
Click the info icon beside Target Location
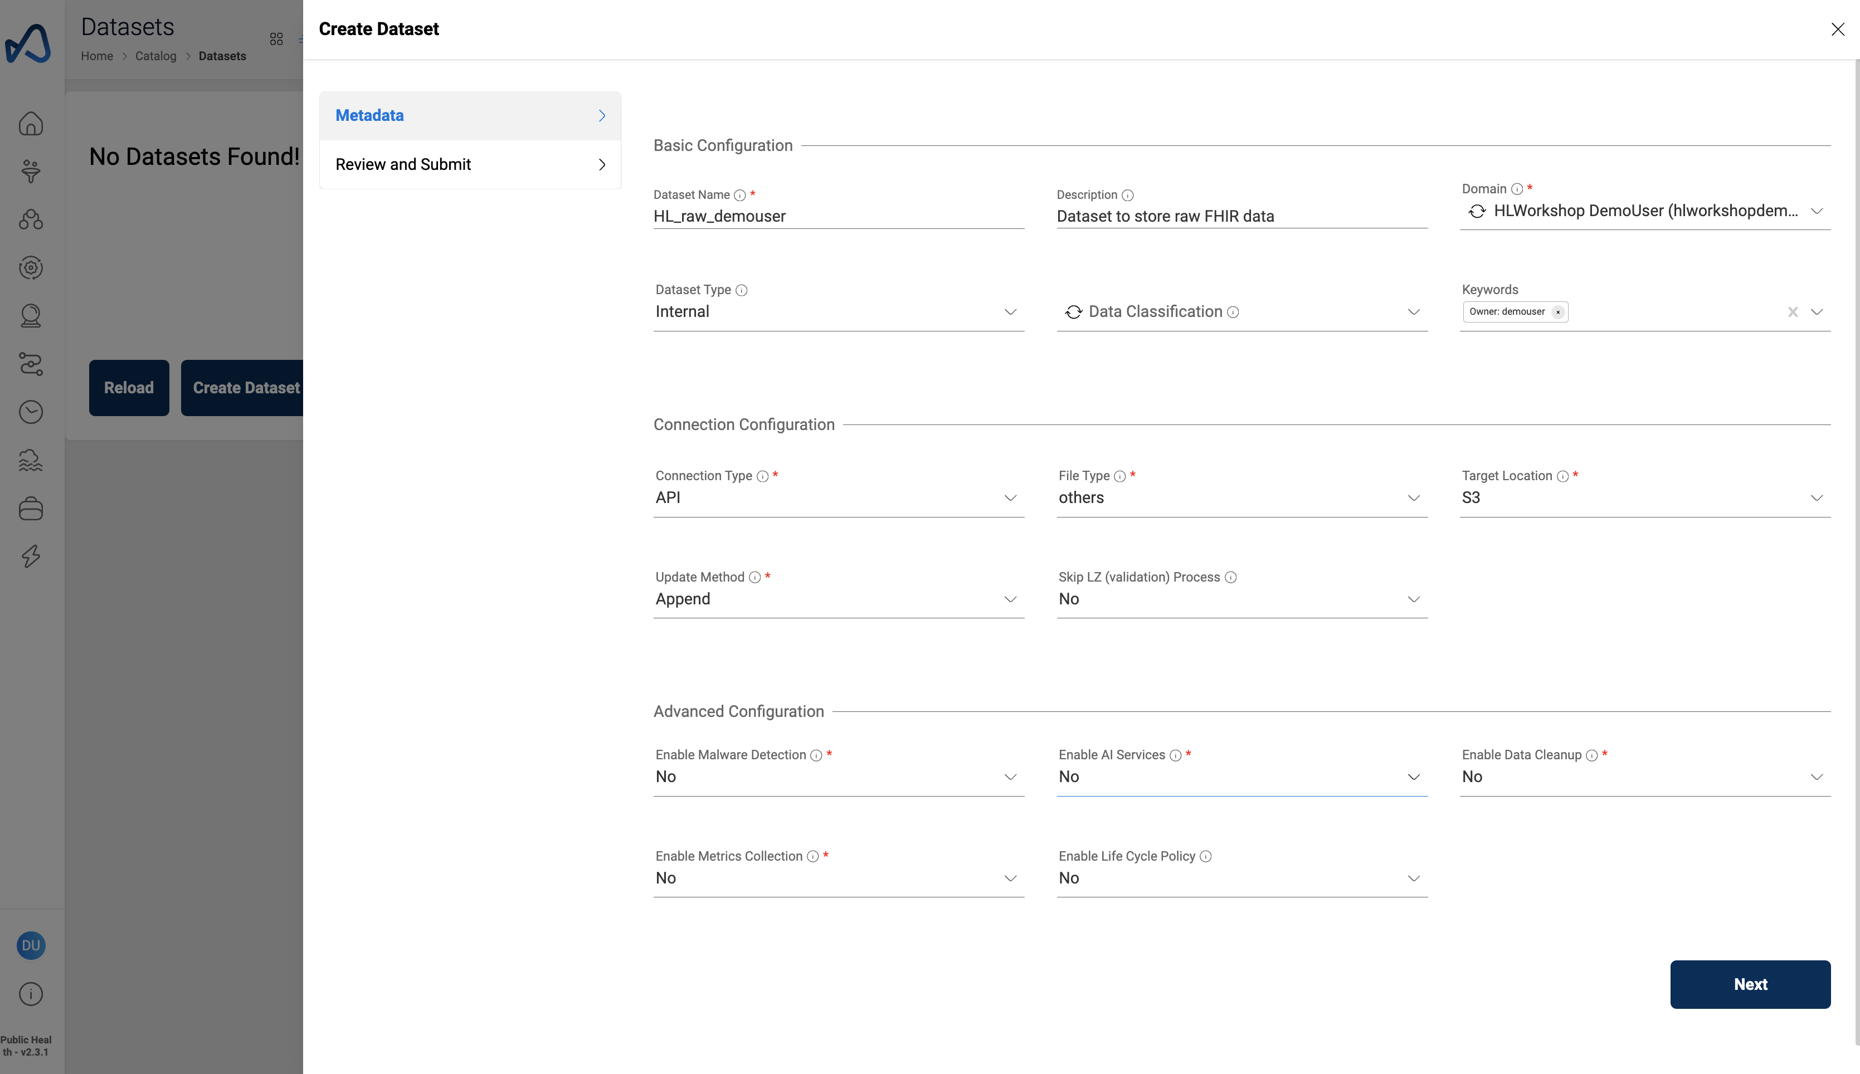coord(1562,476)
